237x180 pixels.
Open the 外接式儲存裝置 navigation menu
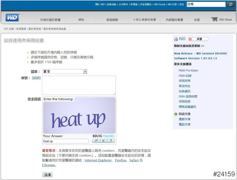(x=51, y=19)
